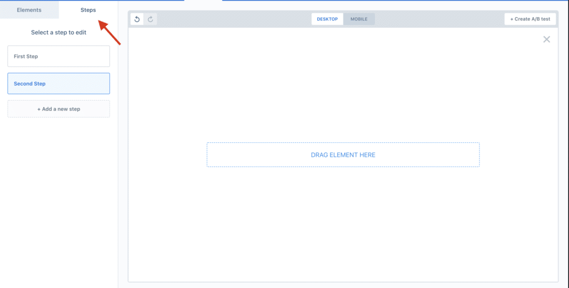Switch to the Elements tab

tap(29, 10)
